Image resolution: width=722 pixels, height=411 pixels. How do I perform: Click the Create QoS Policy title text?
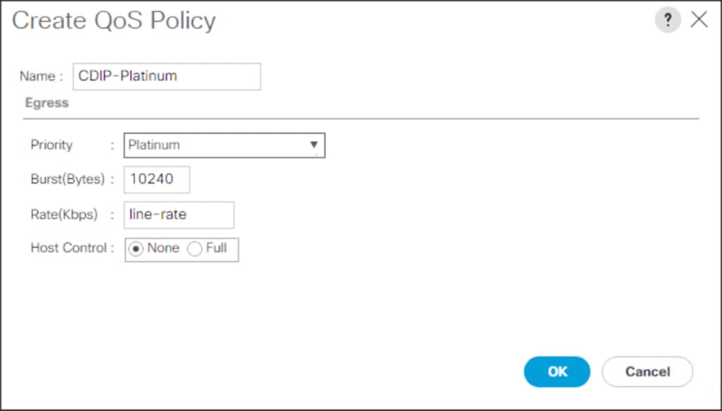(113, 21)
